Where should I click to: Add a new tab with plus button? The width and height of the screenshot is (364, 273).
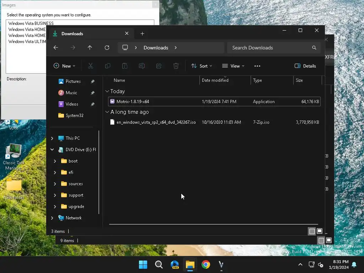pos(142,34)
